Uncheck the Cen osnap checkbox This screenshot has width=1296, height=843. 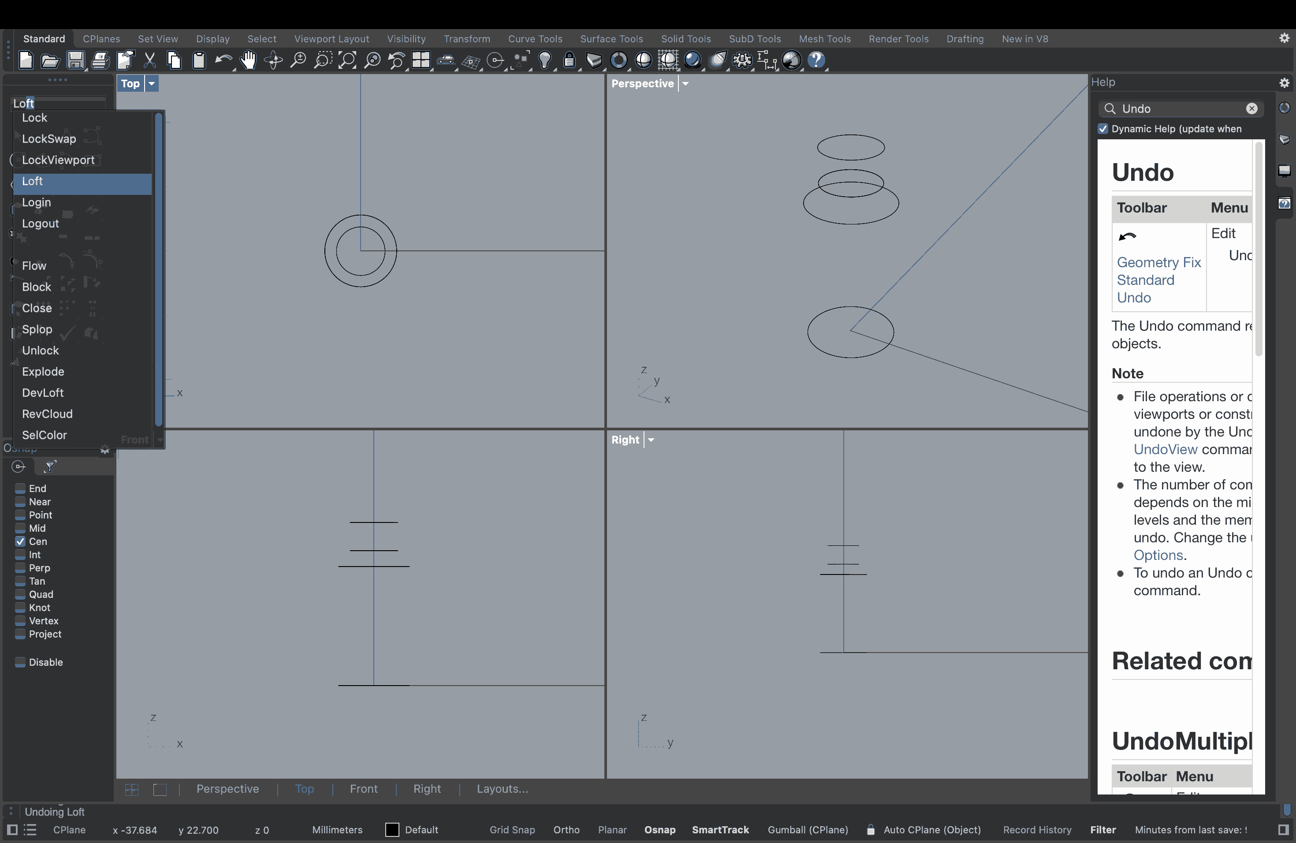(x=20, y=541)
